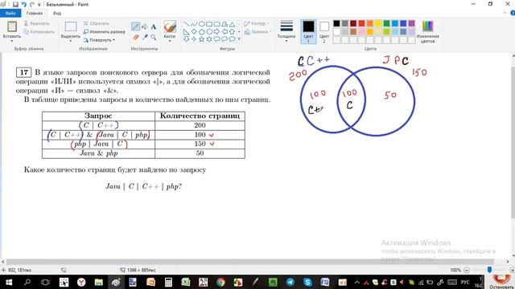Zoom in with the plus button
This screenshot has height=289, width=515.
(x=512, y=270)
